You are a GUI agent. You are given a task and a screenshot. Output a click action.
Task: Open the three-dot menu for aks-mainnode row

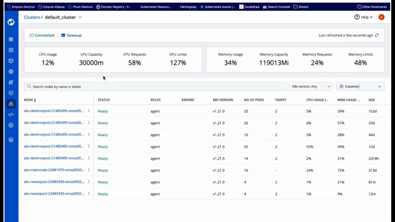click(89, 170)
